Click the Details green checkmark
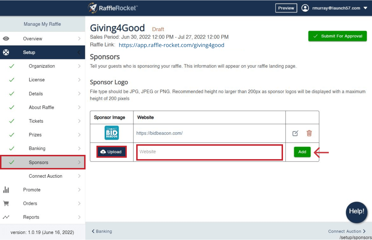This screenshot has height=240, width=372. click(x=12, y=94)
